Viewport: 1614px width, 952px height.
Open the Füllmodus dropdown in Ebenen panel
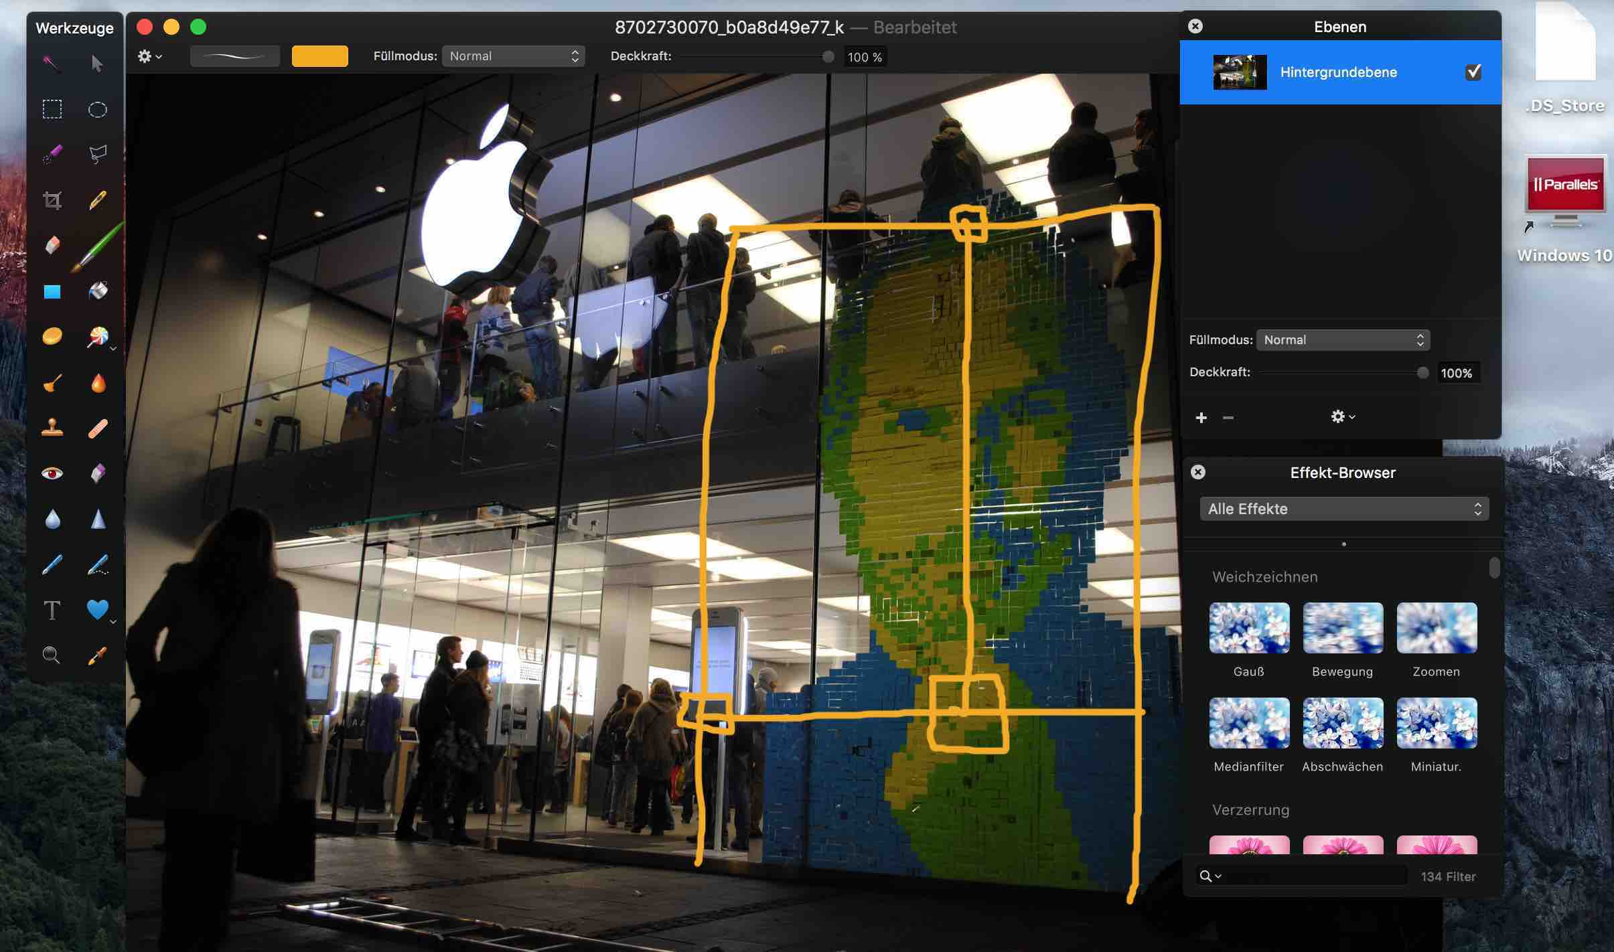(1343, 339)
